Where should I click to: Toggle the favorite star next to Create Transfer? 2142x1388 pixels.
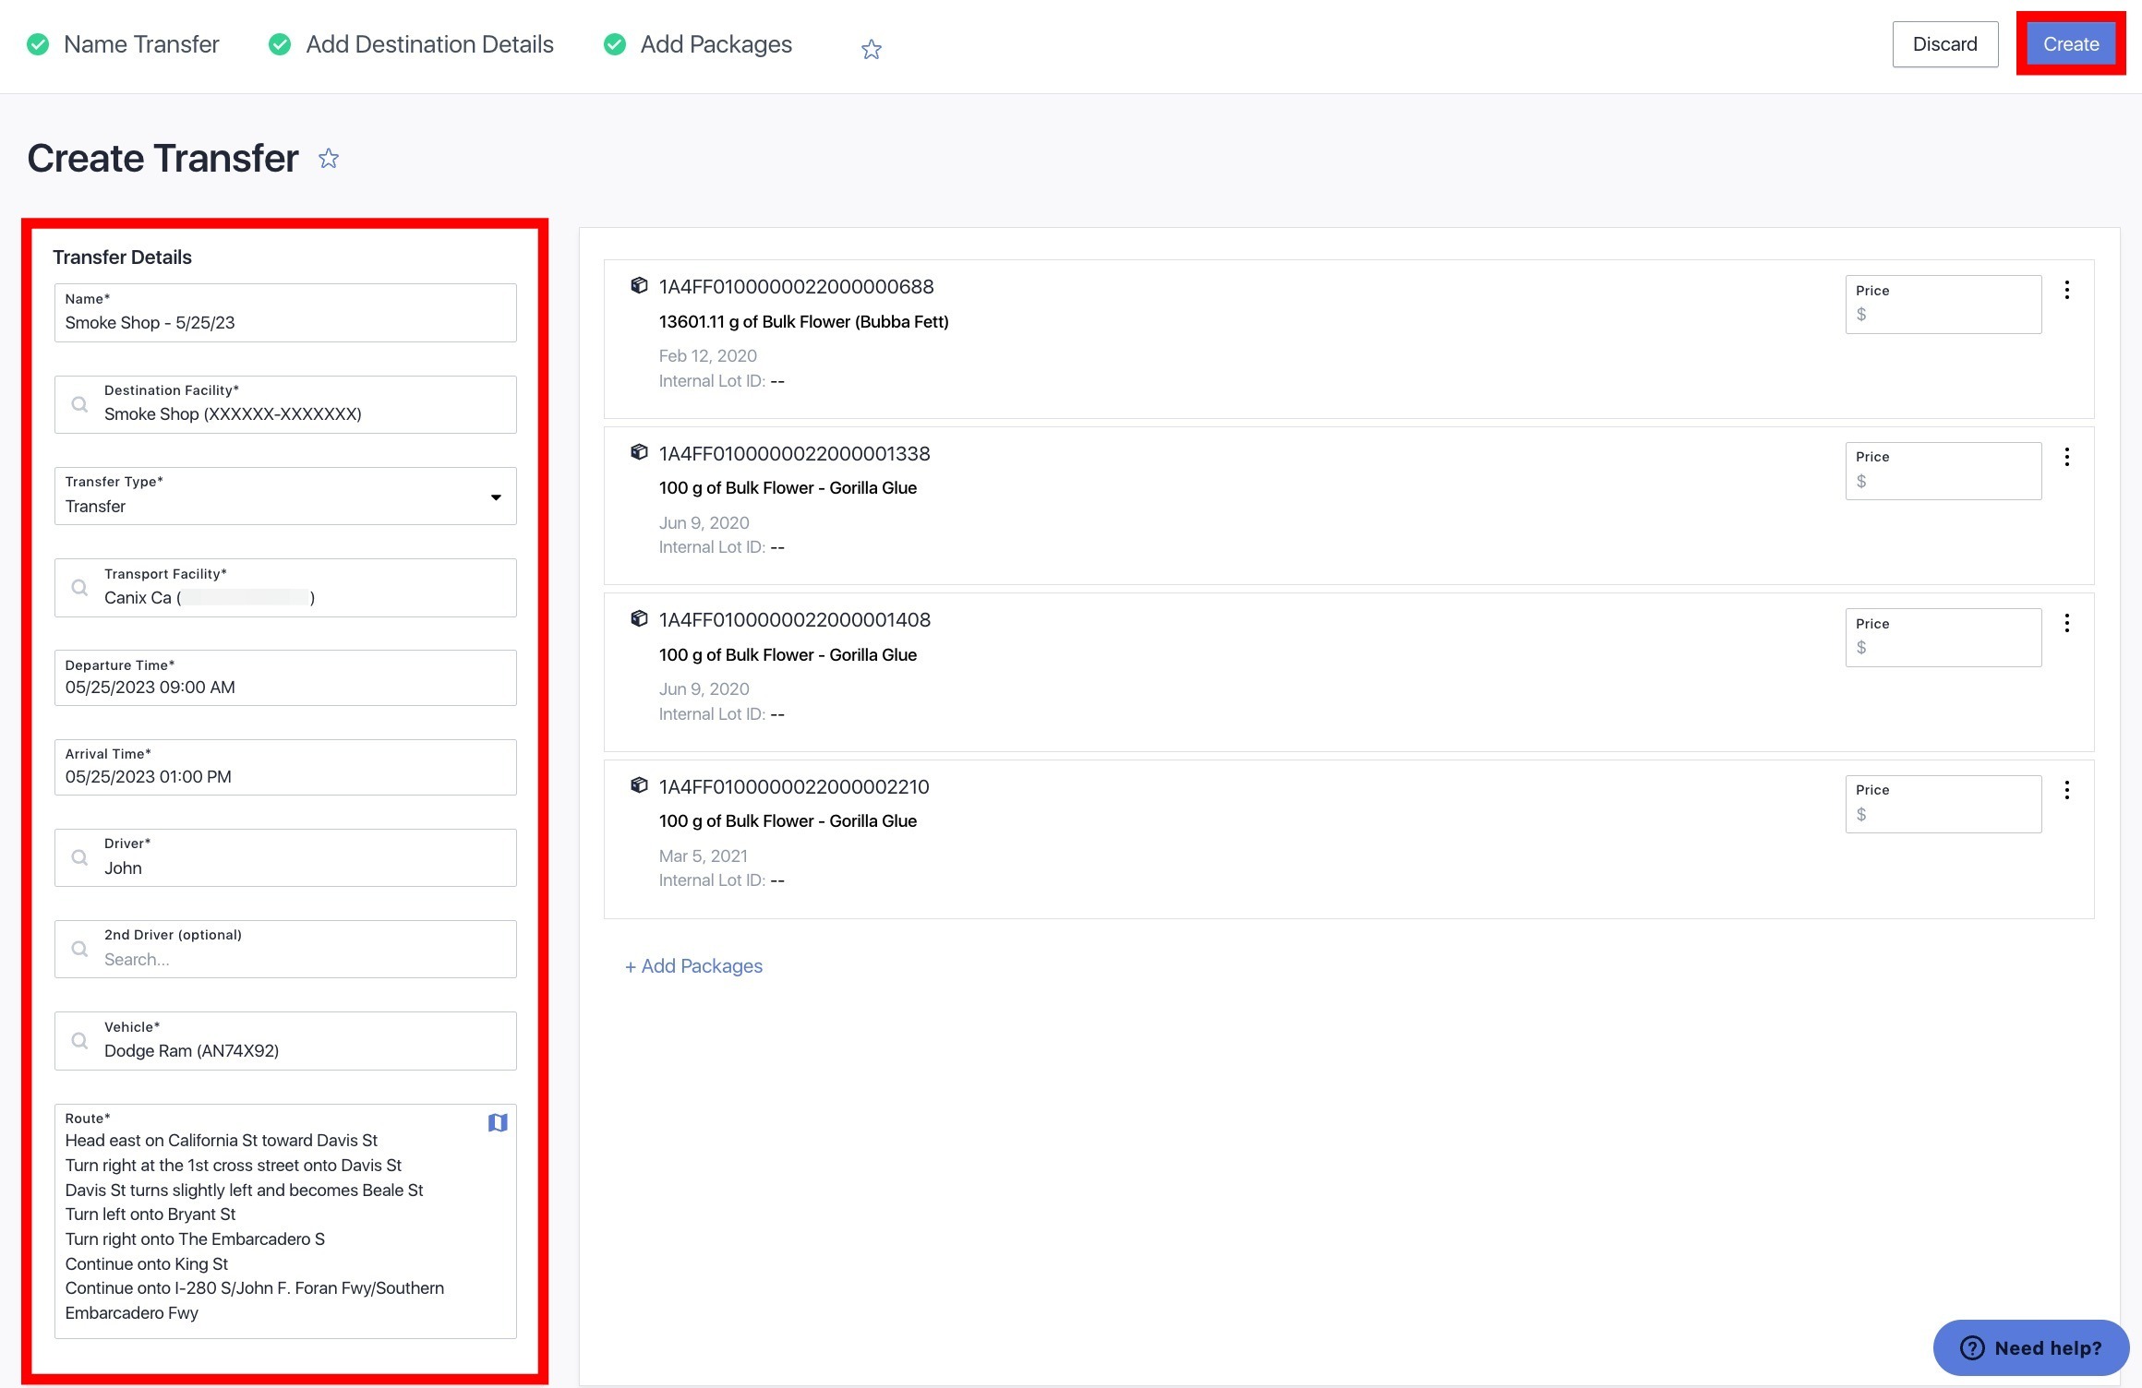click(x=328, y=158)
